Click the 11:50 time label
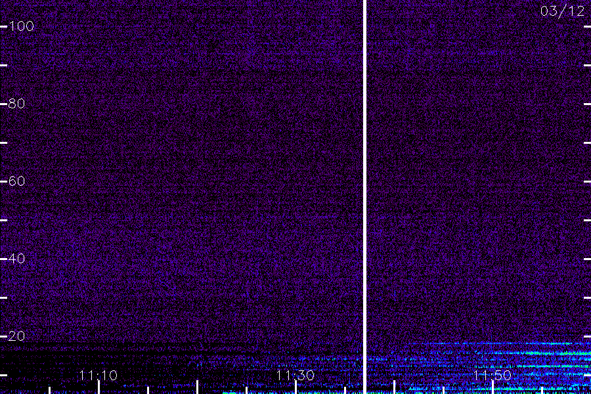 (x=492, y=375)
